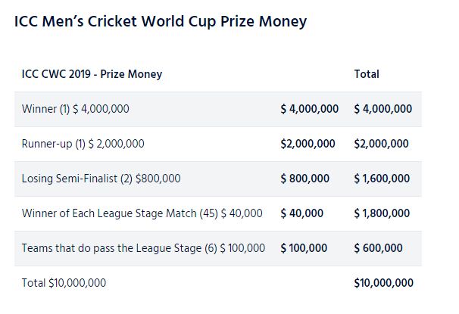
Task: Select the ICC CWC 2019 - Prize Money header cell
Action: click(92, 74)
